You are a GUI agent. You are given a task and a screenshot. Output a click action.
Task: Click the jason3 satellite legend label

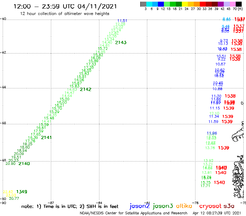point(163,206)
